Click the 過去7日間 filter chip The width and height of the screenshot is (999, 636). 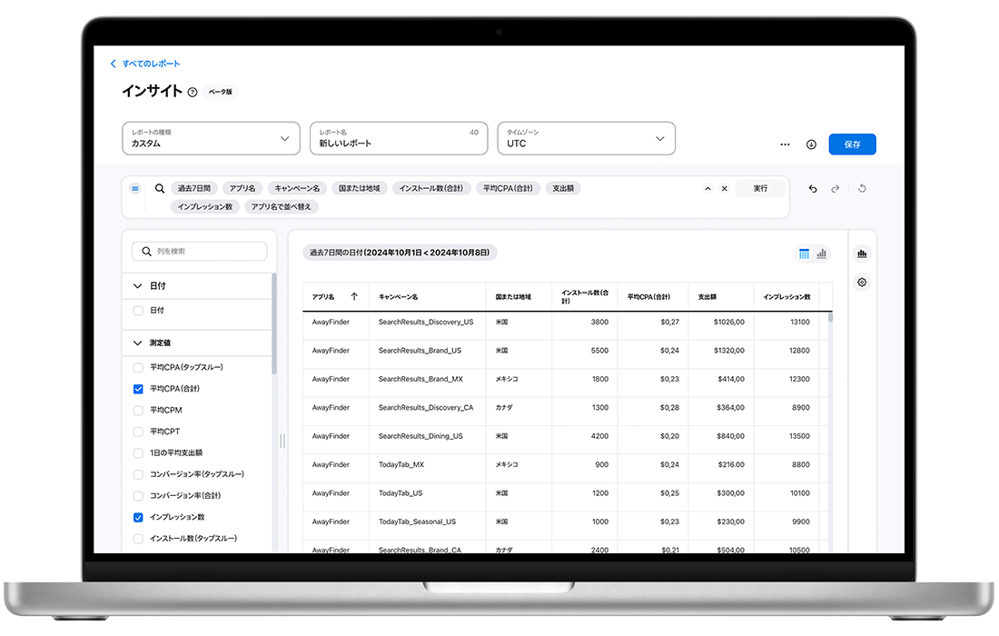[x=194, y=188]
